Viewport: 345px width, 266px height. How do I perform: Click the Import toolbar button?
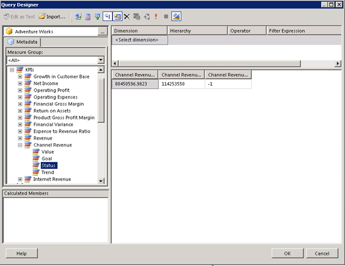(52, 17)
